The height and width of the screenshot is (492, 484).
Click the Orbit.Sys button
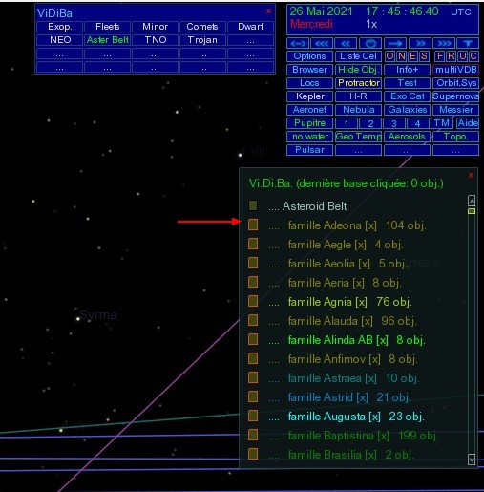[x=455, y=83]
